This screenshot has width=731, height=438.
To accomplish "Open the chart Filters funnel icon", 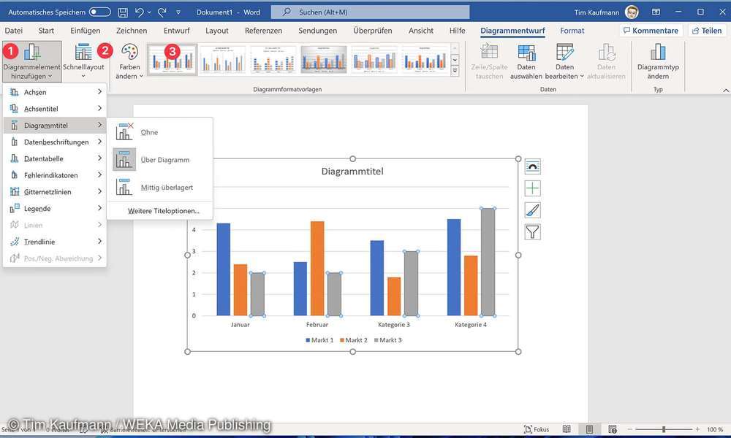I will [x=532, y=231].
